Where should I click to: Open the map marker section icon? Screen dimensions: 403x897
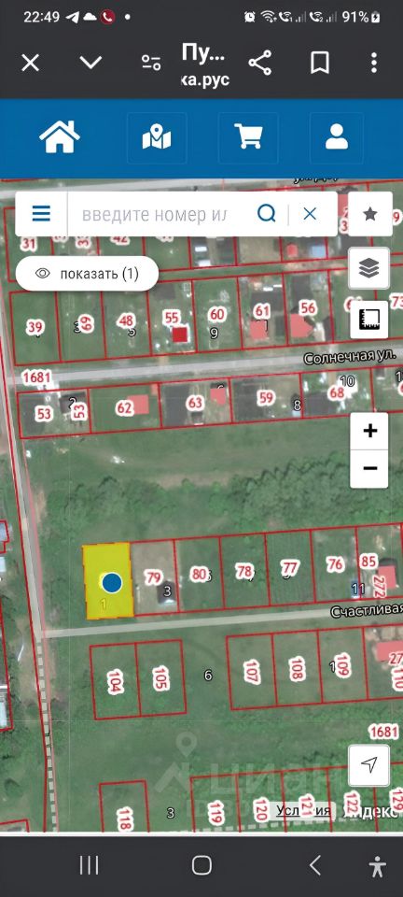point(157,137)
